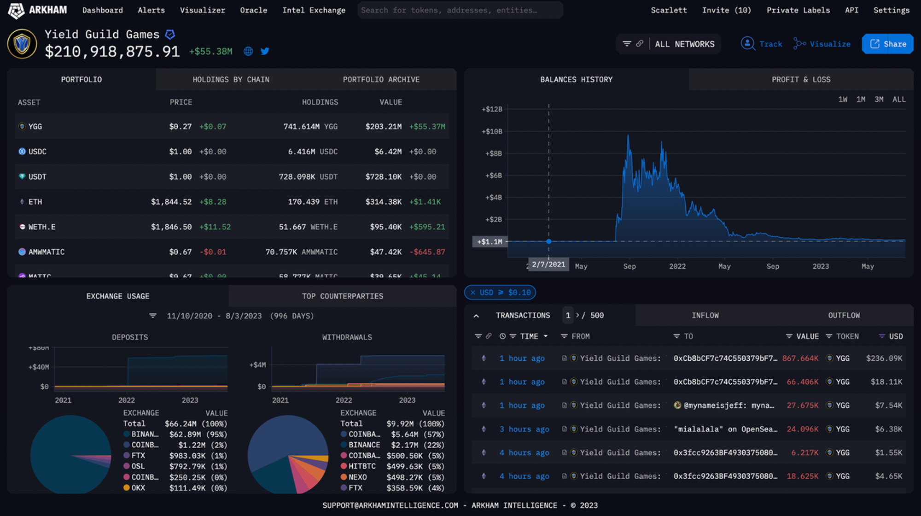The image size is (921, 516).
Task: Click the Track user icon
Action: [747, 44]
